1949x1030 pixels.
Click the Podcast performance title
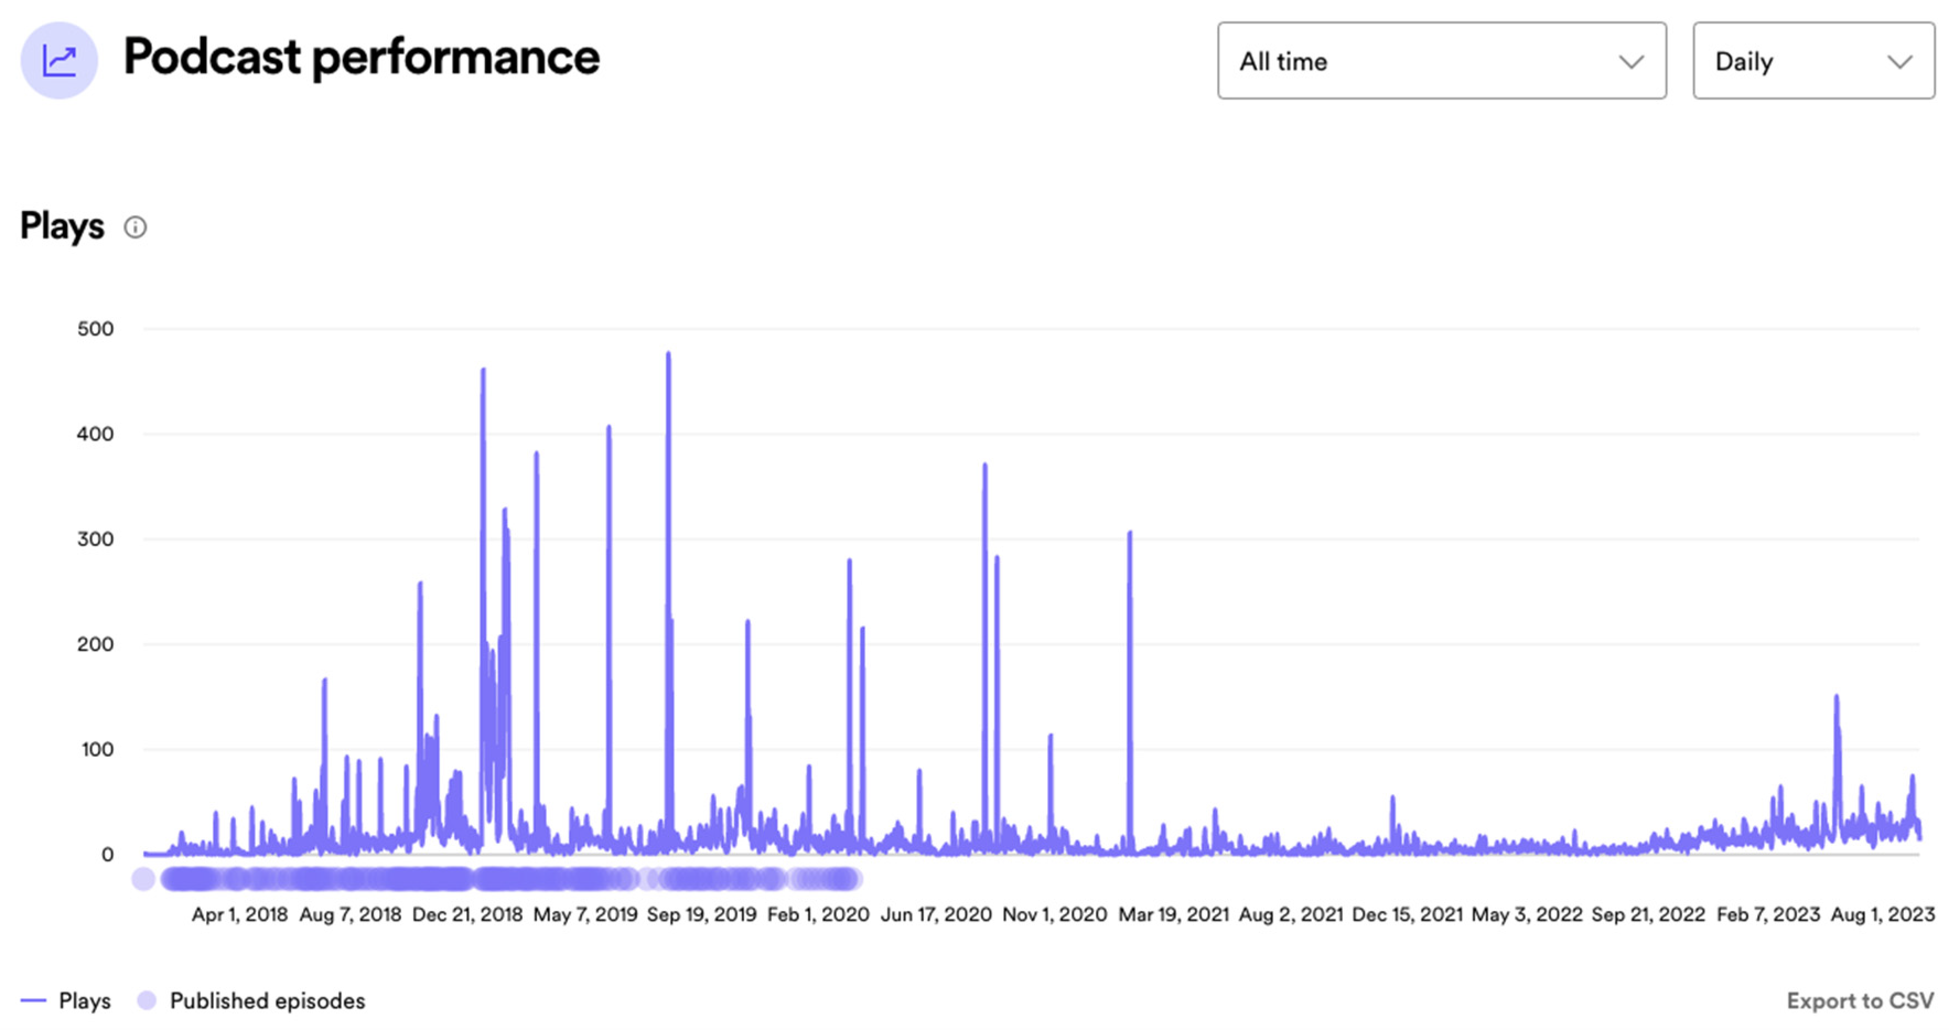361,57
